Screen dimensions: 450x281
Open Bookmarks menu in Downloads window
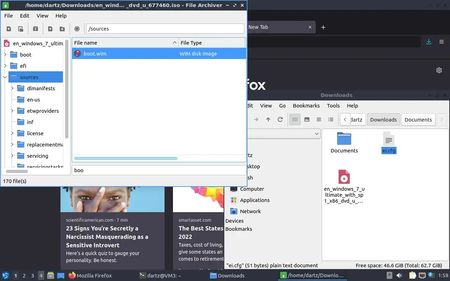click(x=306, y=106)
